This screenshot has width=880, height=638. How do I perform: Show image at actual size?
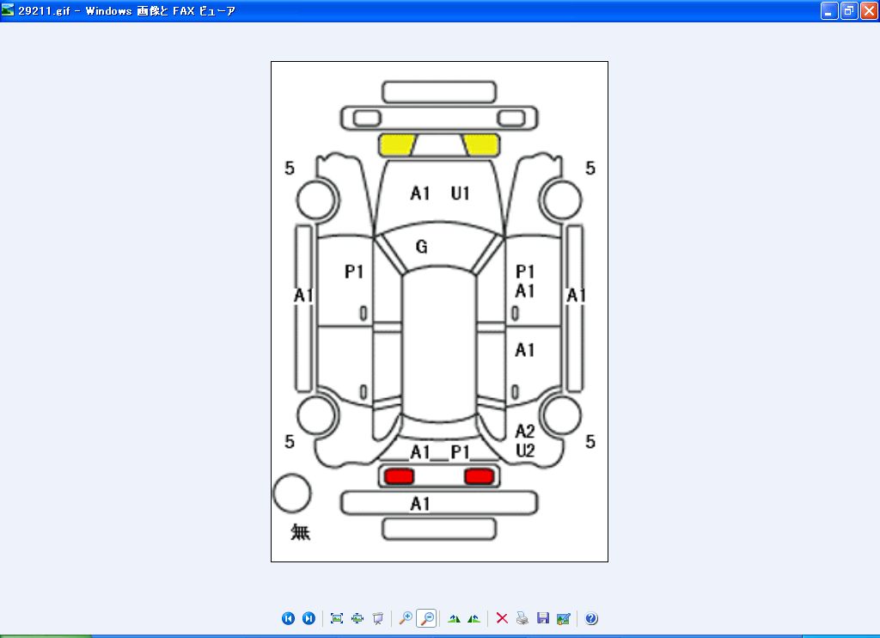357,618
